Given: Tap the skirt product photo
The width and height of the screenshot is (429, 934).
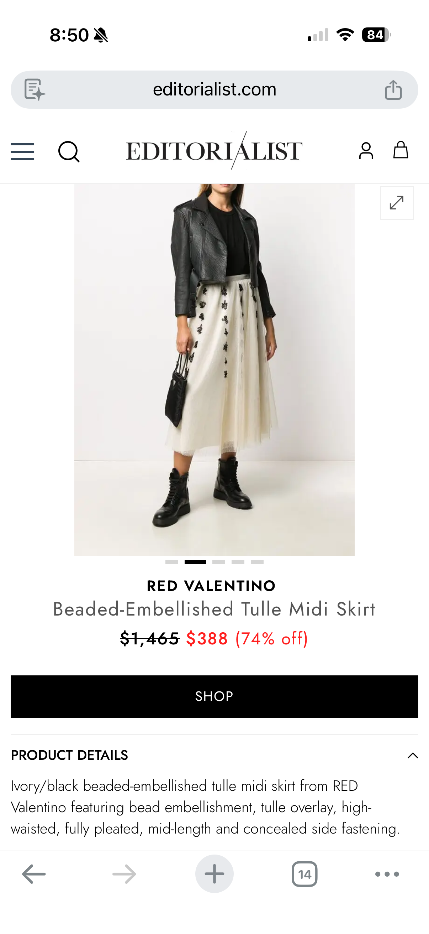Looking at the screenshot, I should pyautogui.click(x=214, y=369).
